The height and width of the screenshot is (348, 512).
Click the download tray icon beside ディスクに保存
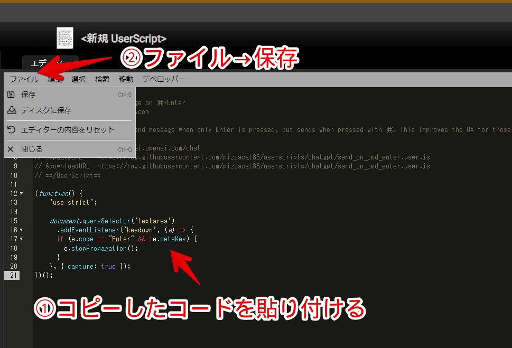point(12,110)
